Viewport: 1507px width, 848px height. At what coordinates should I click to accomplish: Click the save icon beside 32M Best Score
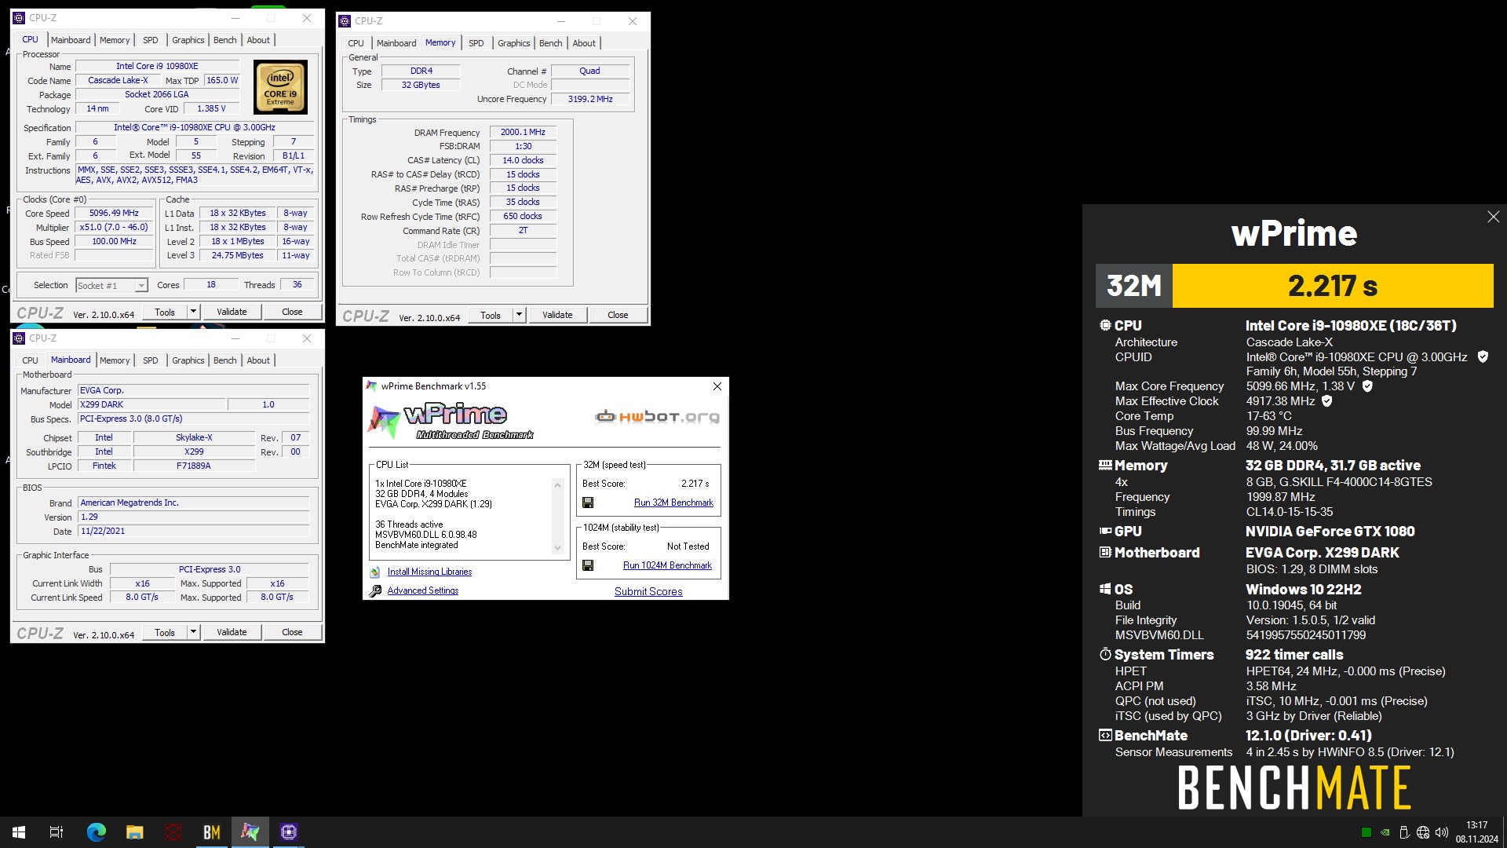[x=588, y=503]
